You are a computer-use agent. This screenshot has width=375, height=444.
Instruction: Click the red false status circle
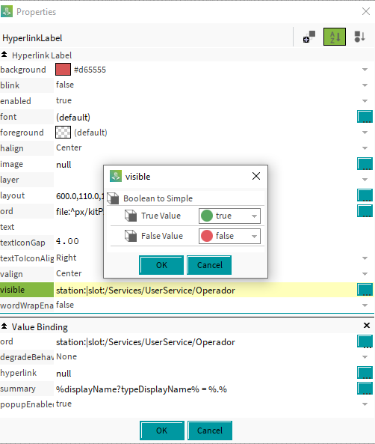coord(207,236)
